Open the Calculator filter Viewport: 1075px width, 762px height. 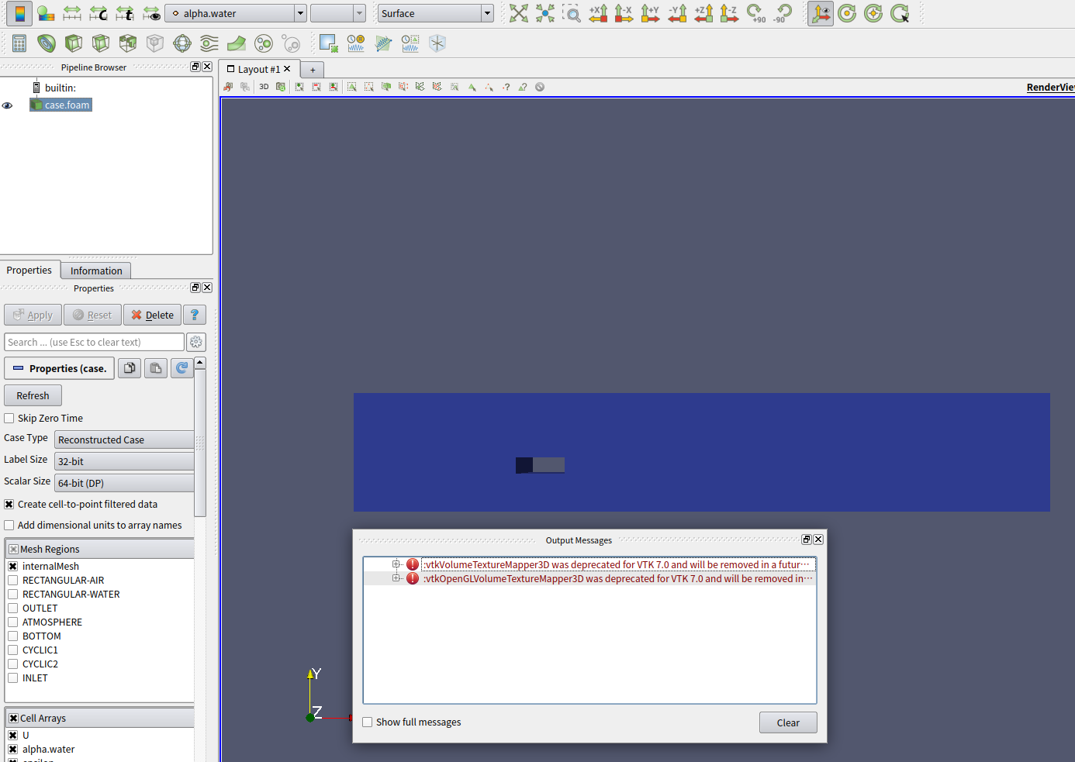[19, 43]
